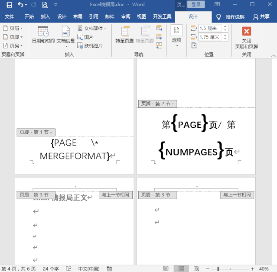Insert 联机图片 online picture
The width and height of the screenshot is (277, 272).
tap(90, 46)
